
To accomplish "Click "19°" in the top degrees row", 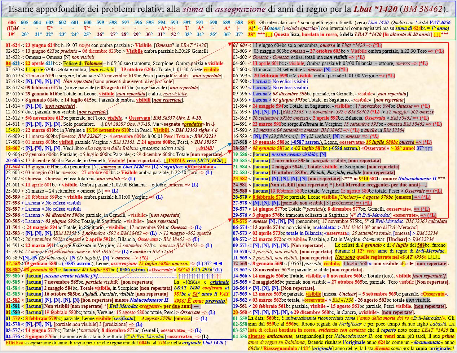I will [x=12, y=34].
